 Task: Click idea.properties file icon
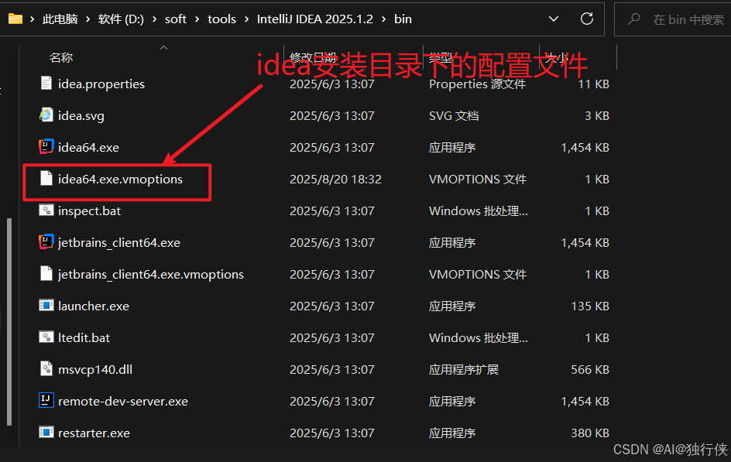coord(46,84)
